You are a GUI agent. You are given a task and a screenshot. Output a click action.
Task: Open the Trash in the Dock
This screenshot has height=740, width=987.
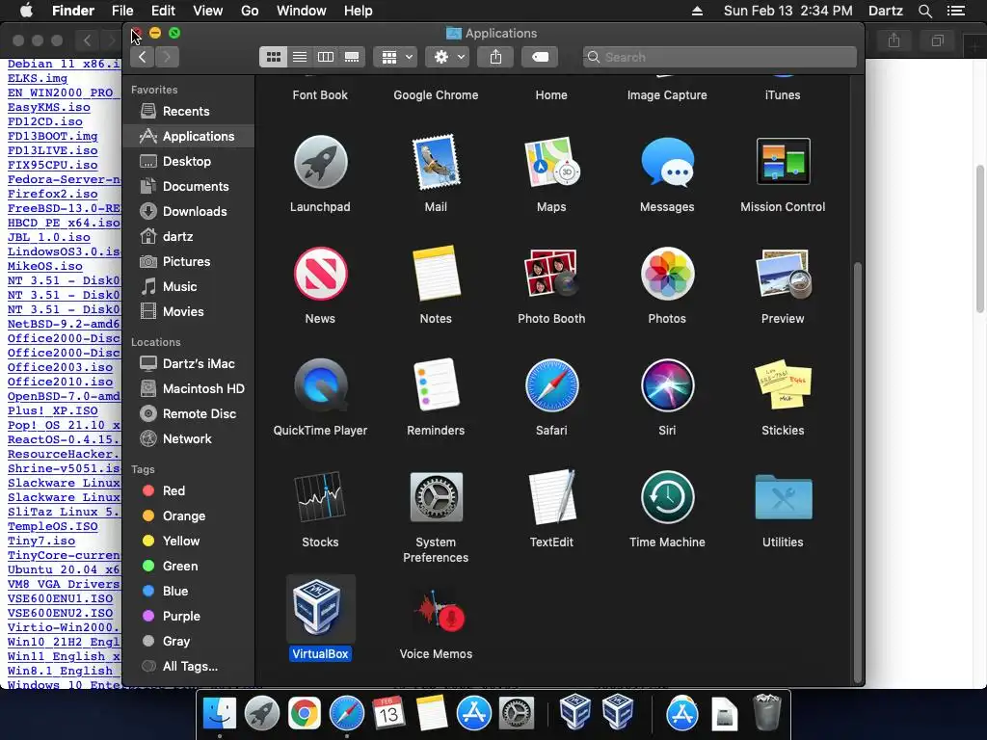tap(766, 712)
